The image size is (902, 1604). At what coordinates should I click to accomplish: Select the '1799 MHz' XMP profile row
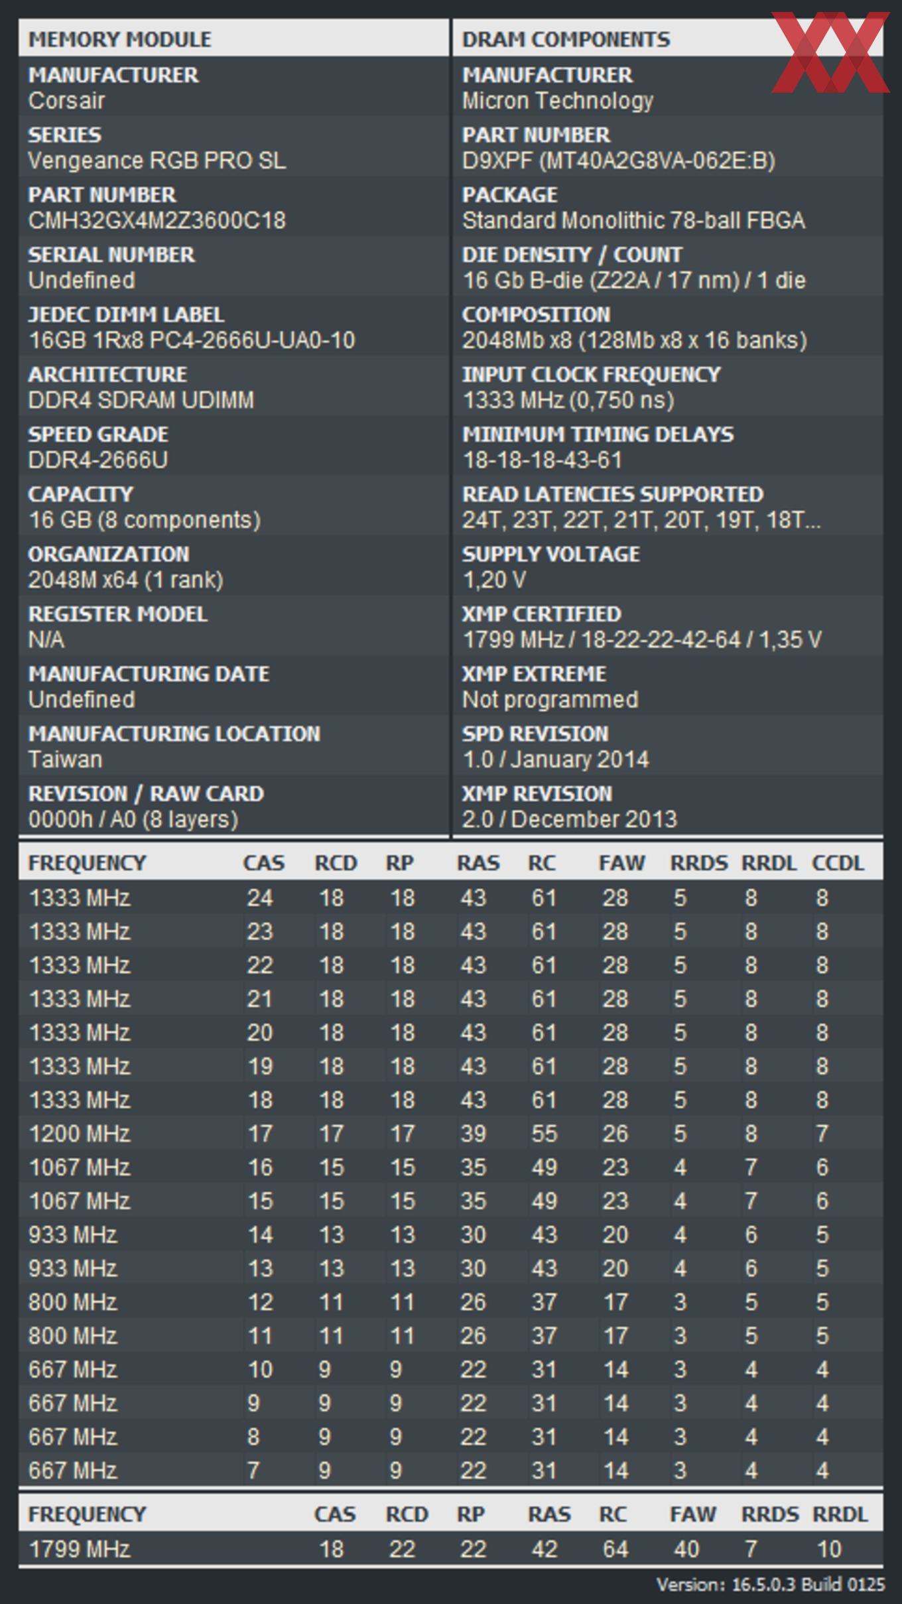point(451,1549)
